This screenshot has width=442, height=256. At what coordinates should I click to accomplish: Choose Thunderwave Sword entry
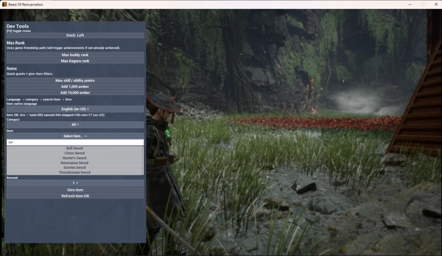click(x=75, y=172)
